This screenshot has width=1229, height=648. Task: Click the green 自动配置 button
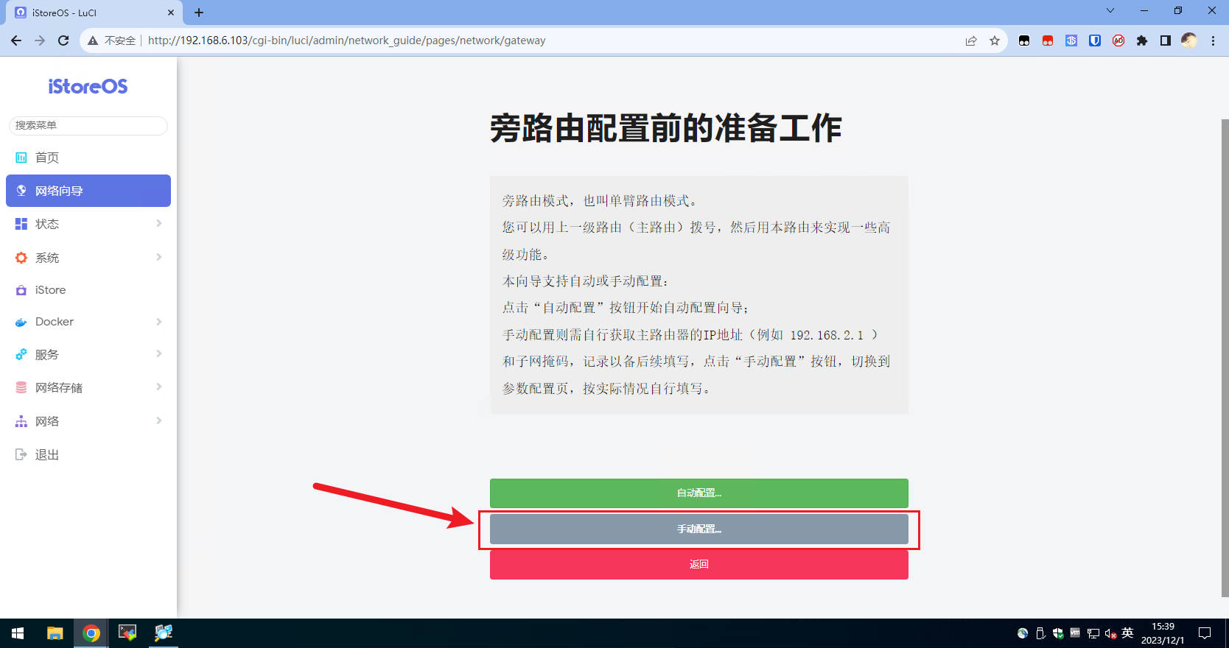(699, 493)
